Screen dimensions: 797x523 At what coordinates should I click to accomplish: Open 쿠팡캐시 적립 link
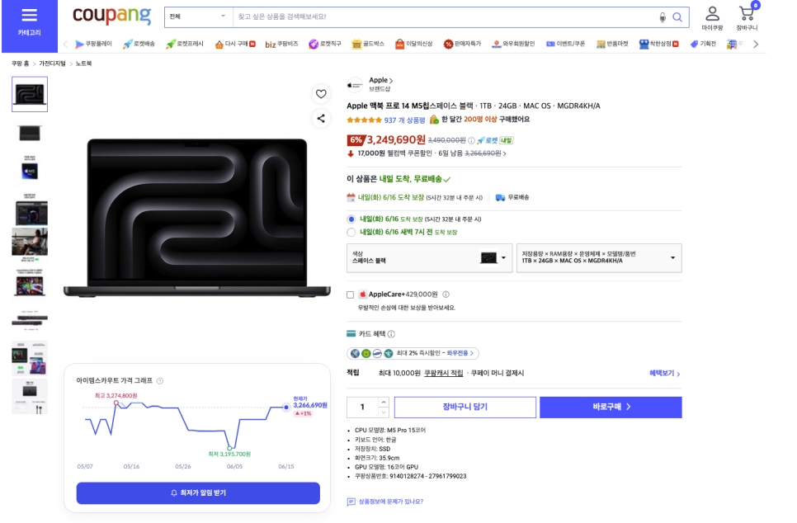[x=444, y=373]
